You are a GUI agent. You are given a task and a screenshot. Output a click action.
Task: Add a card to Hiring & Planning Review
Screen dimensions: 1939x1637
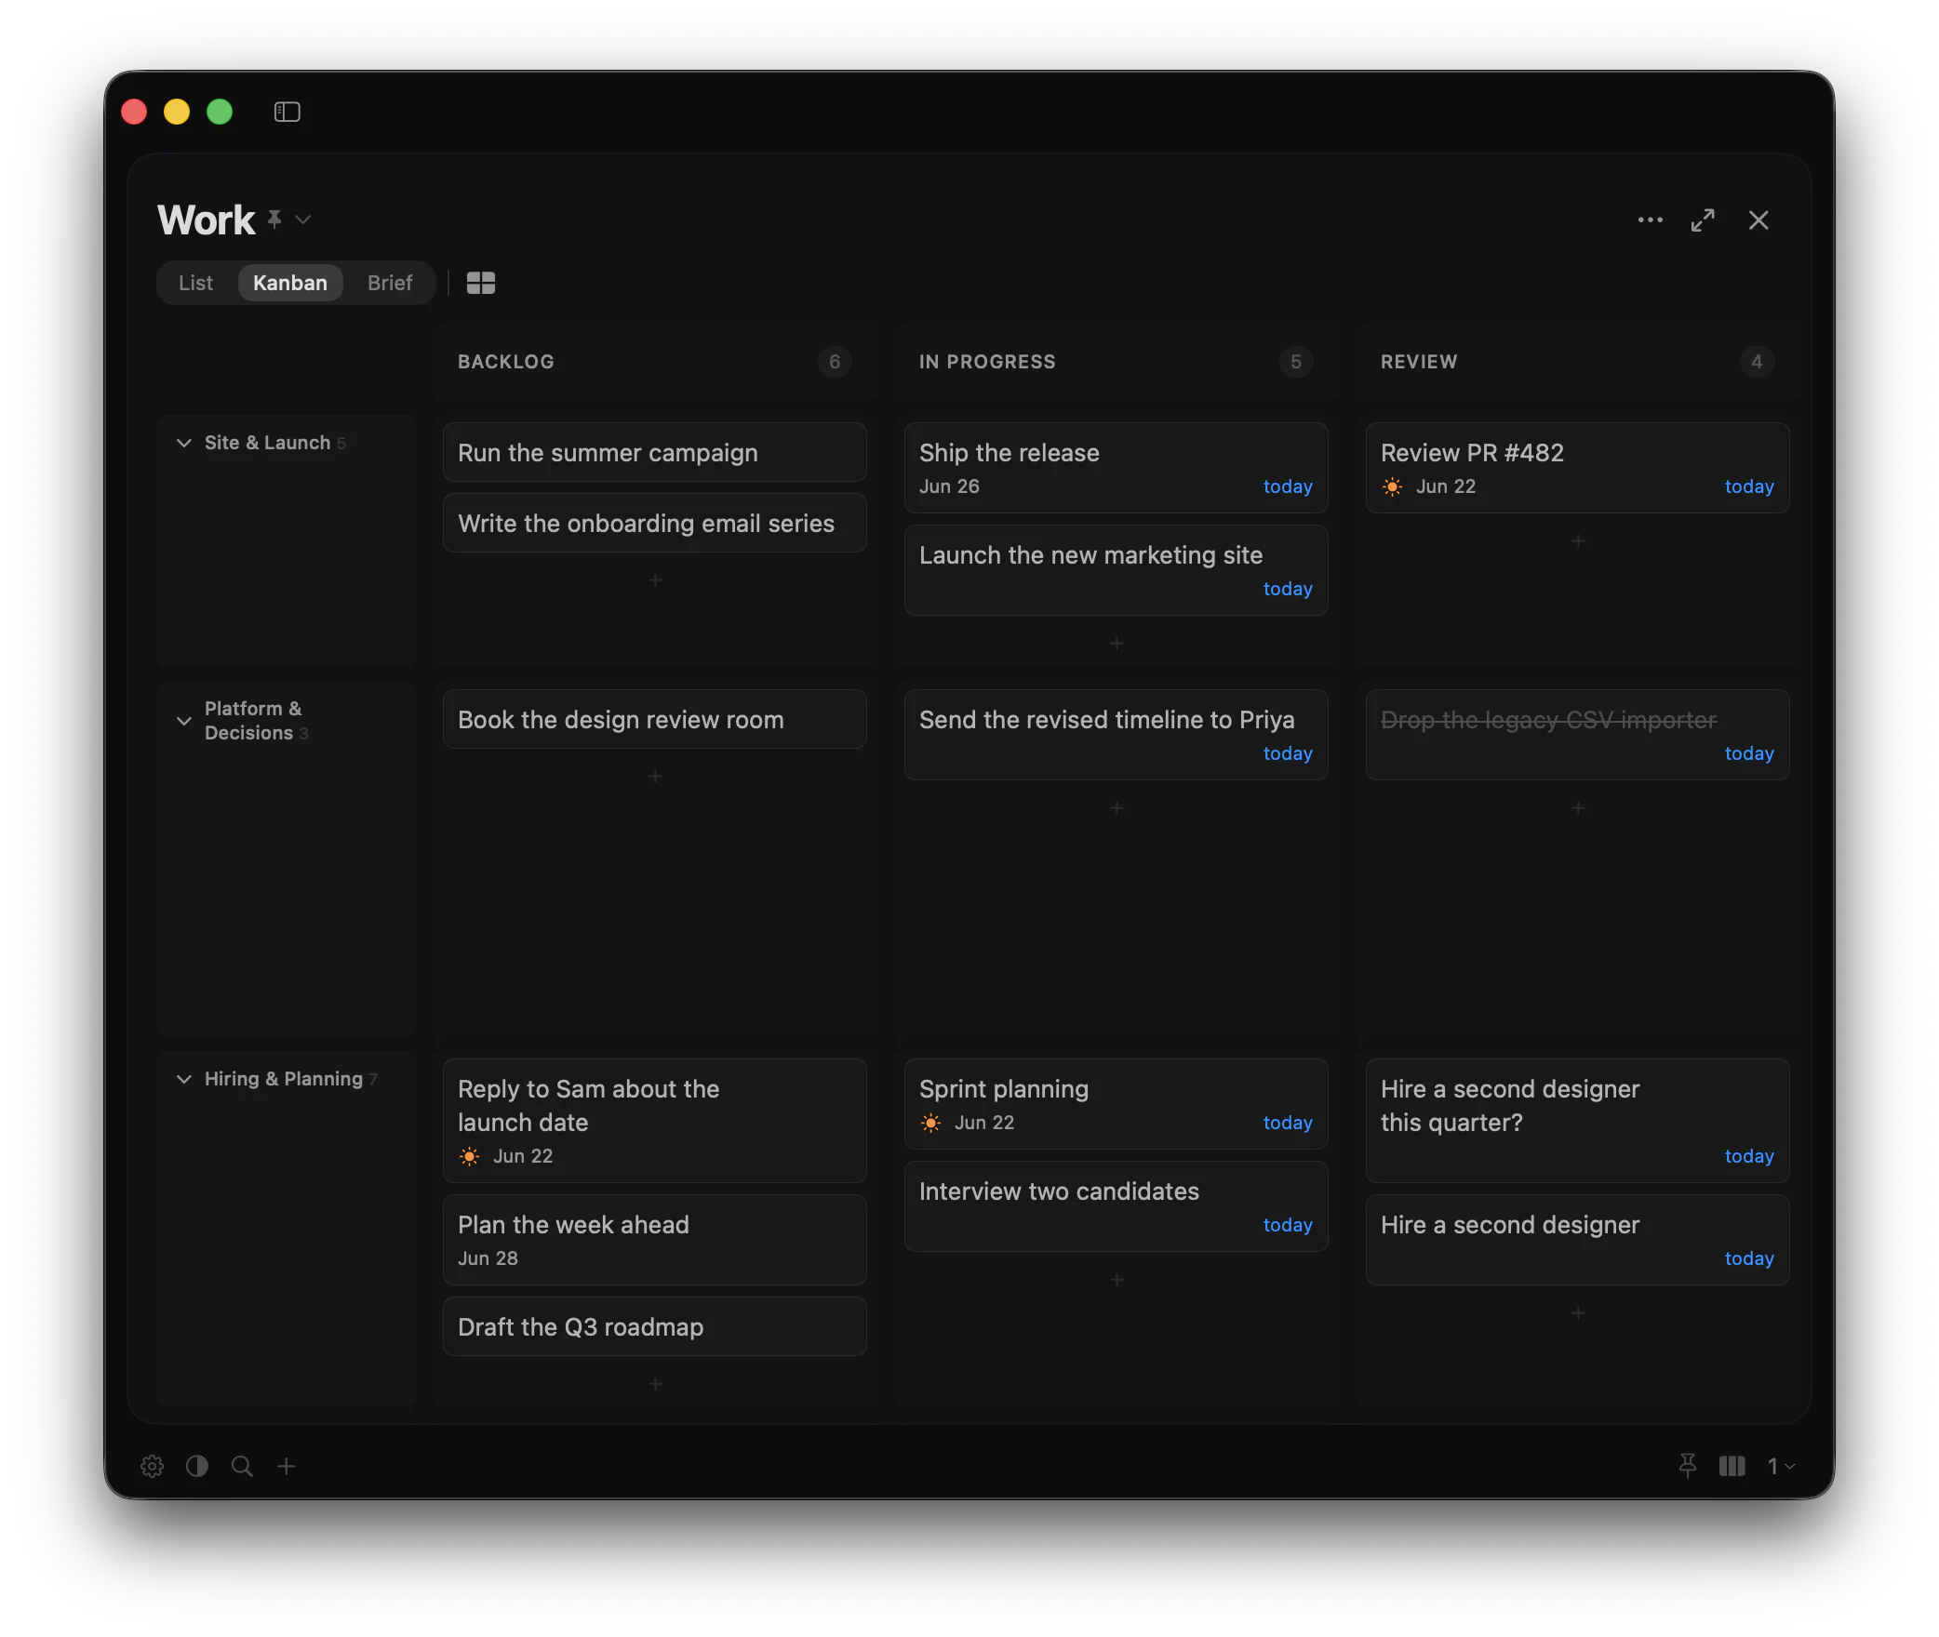click(x=1578, y=1313)
